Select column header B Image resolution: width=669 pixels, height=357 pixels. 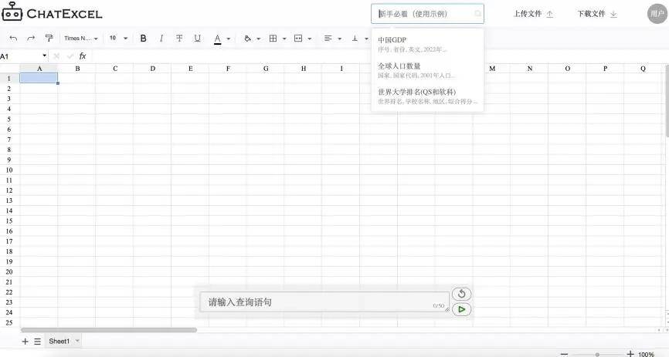coord(77,68)
